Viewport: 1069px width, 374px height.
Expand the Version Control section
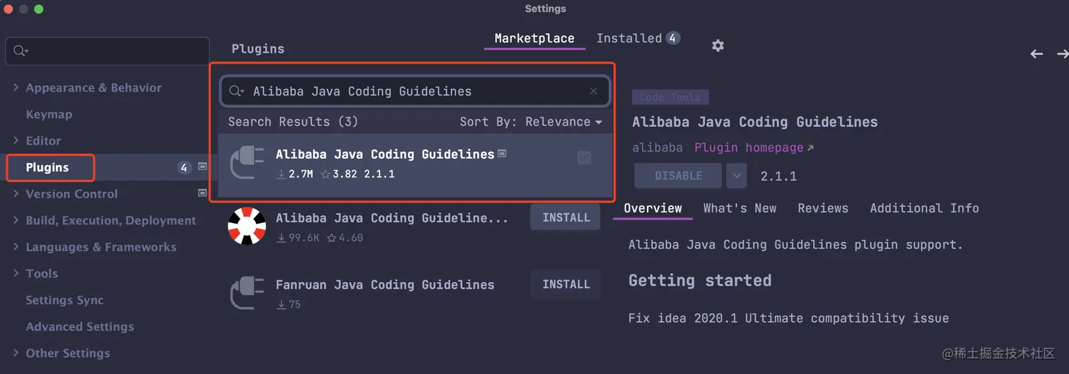pos(16,193)
